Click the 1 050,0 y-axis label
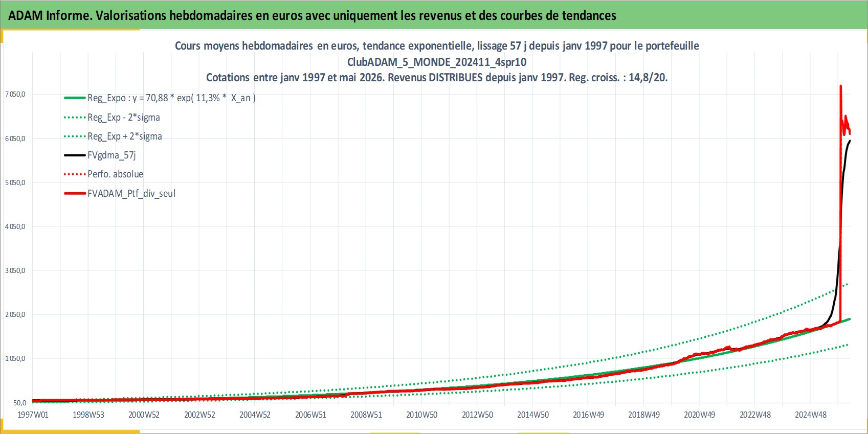This screenshot has width=868, height=434. (x=15, y=358)
